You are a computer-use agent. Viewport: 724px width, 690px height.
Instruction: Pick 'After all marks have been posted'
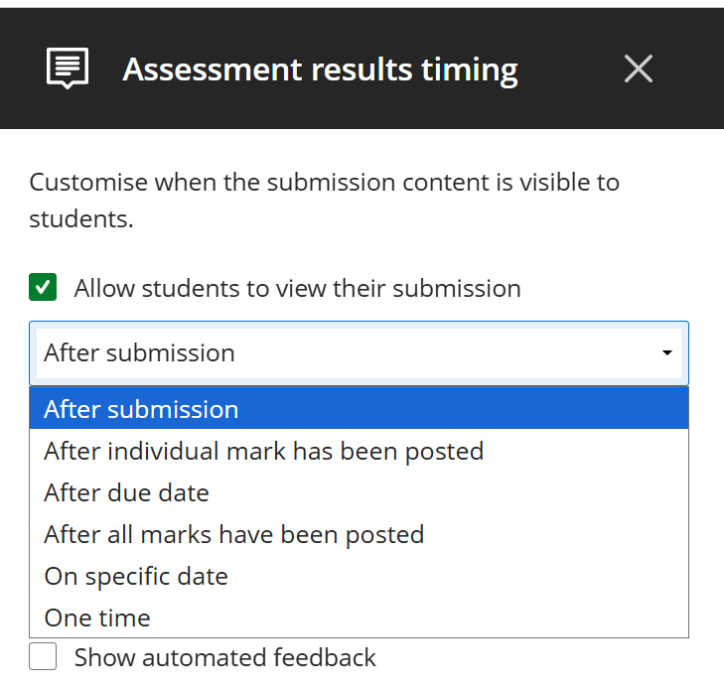pyautogui.click(x=233, y=534)
